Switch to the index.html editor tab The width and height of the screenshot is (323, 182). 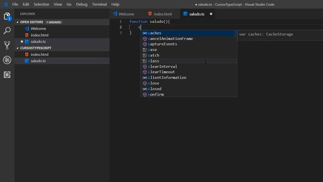click(x=163, y=14)
